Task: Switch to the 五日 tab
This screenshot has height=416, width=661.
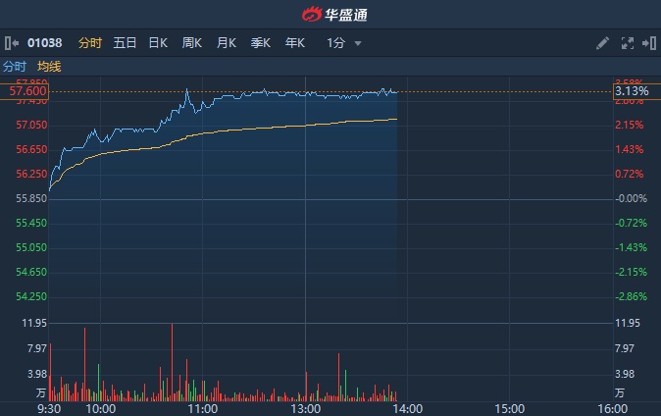Action: click(x=125, y=43)
